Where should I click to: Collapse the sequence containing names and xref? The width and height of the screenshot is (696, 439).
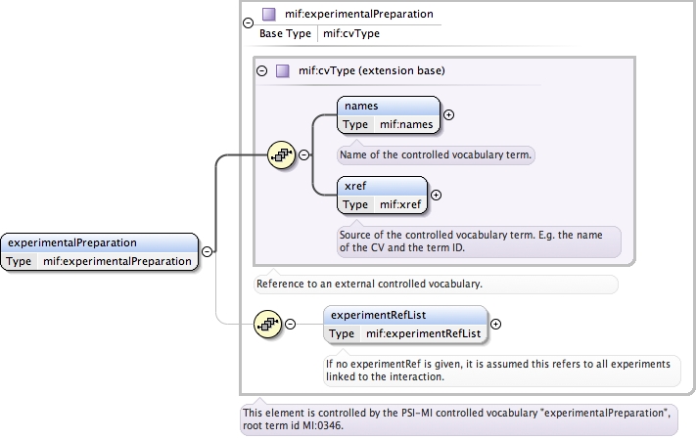click(x=303, y=154)
